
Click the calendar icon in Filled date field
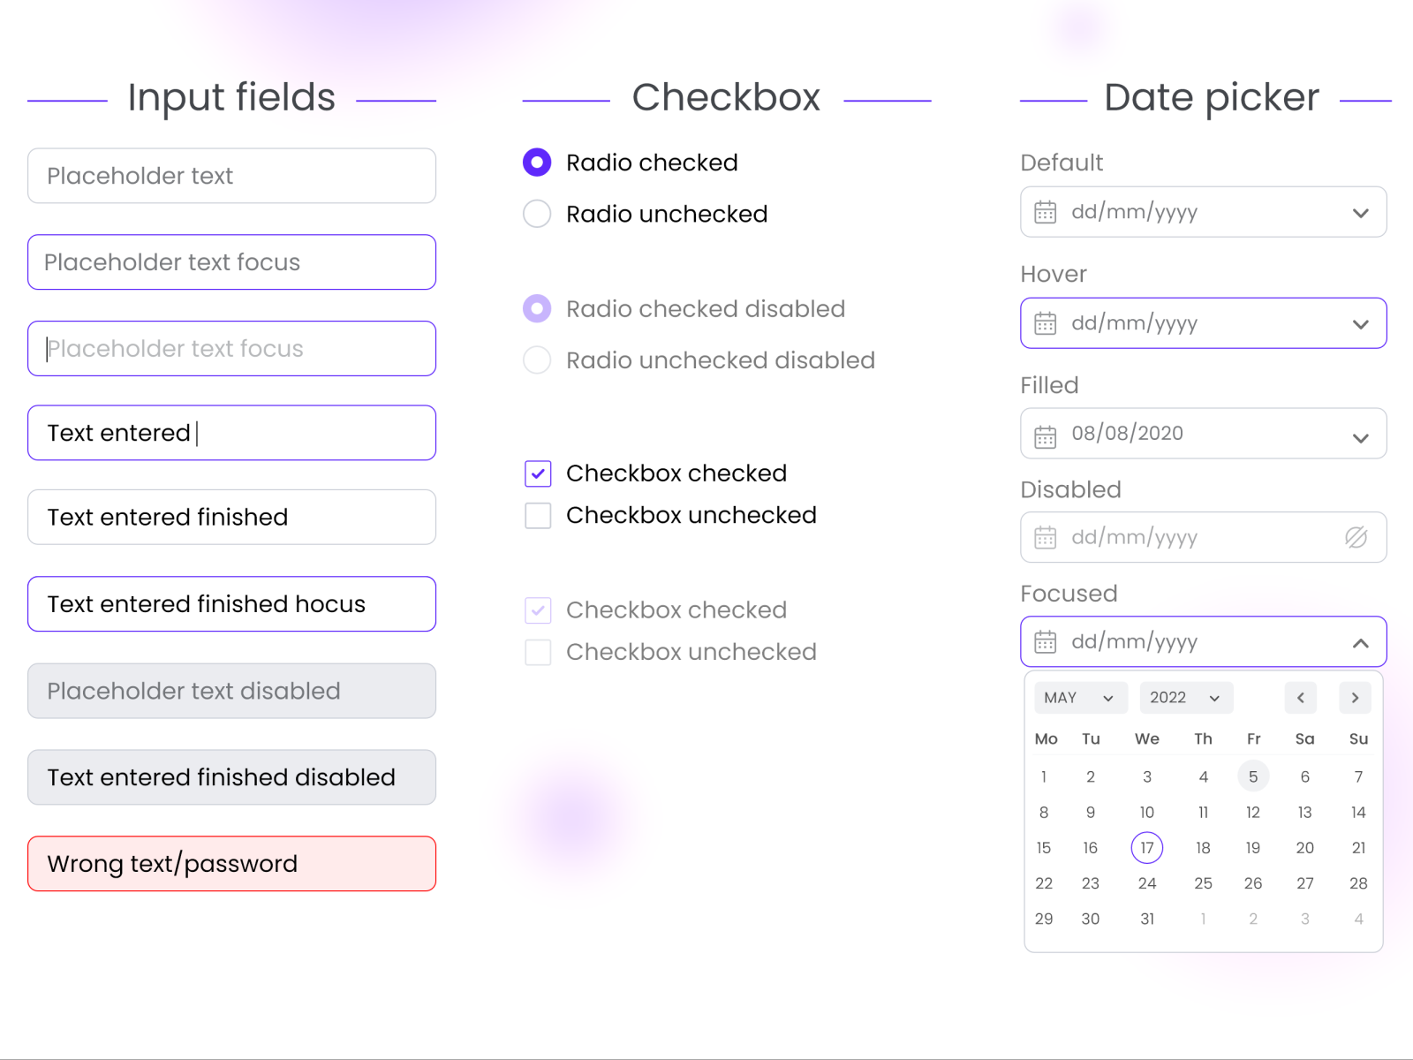pos(1045,435)
